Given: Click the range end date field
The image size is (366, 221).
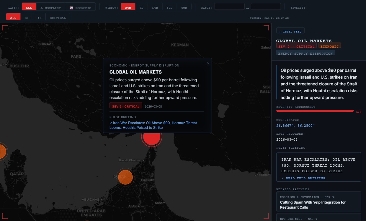Looking at the screenshot, I should pyautogui.click(x=266, y=7).
